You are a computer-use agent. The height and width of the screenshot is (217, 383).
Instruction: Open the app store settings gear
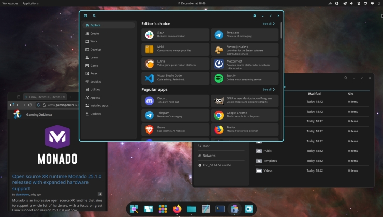coord(255,16)
